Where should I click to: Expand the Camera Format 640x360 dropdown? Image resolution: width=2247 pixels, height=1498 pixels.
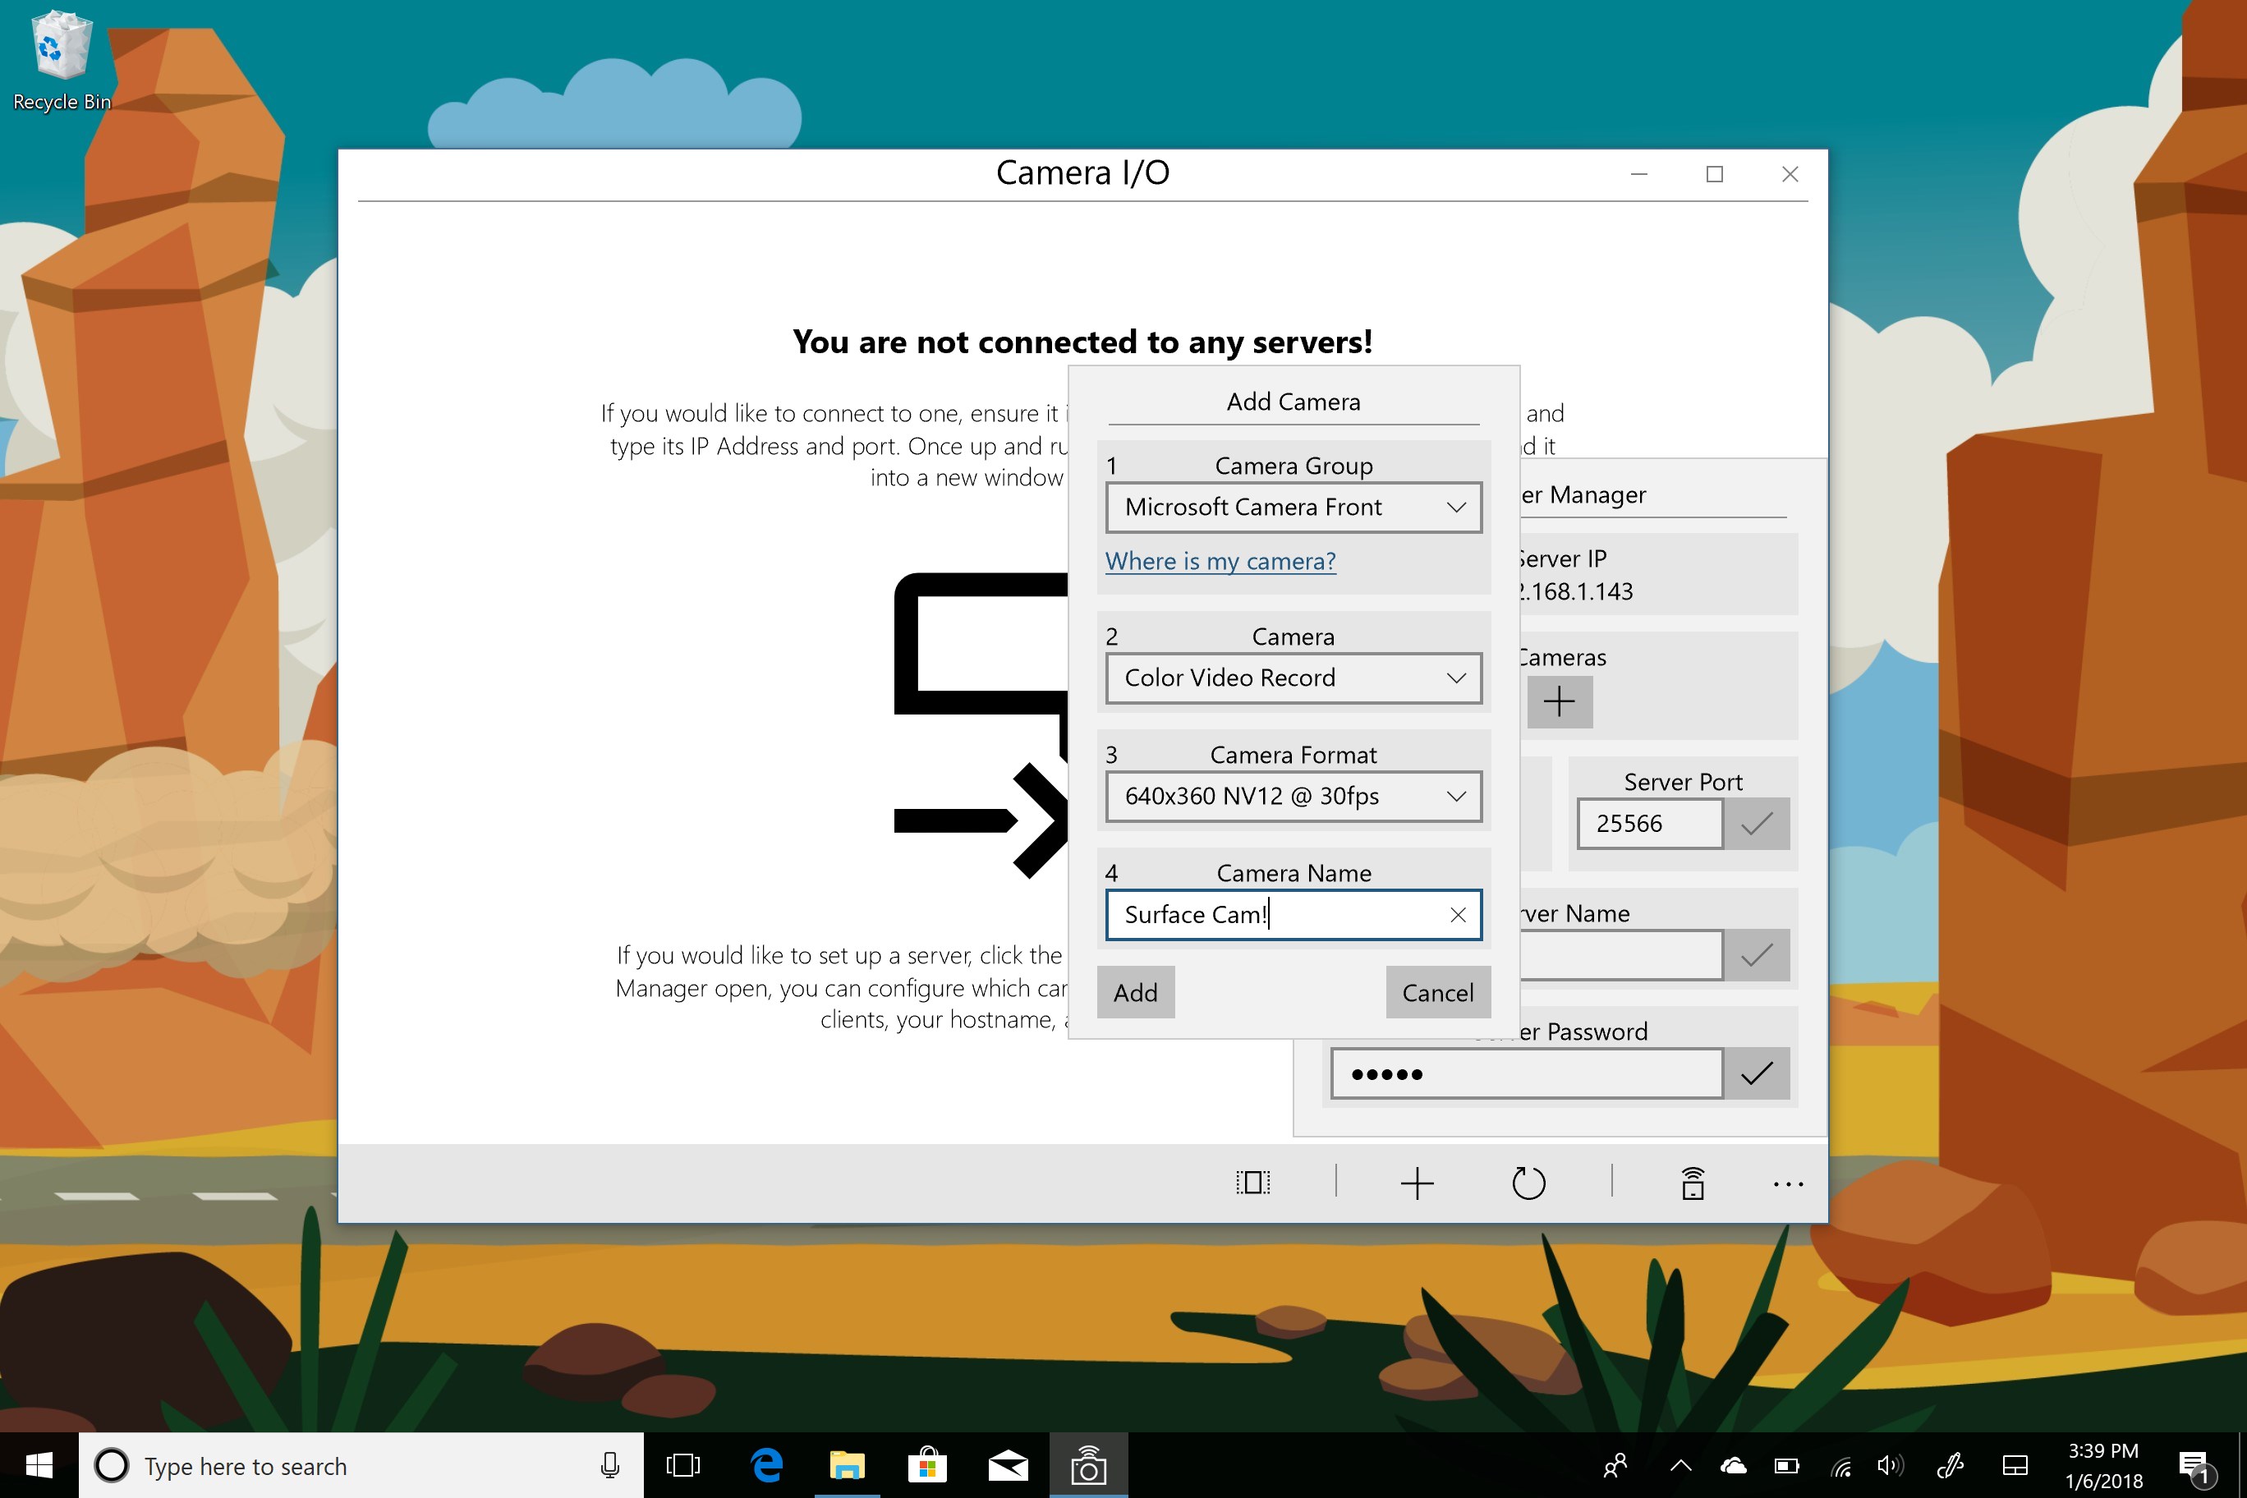tap(1294, 797)
